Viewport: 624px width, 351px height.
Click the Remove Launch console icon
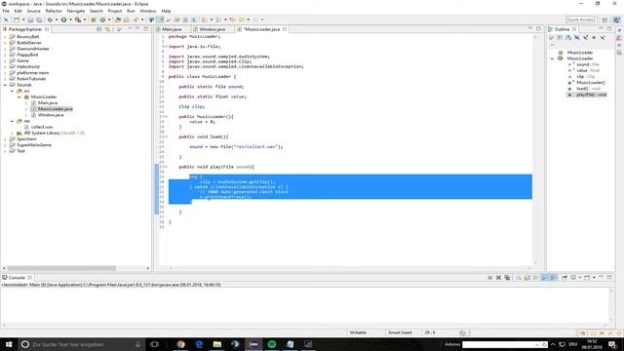click(498, 277)
